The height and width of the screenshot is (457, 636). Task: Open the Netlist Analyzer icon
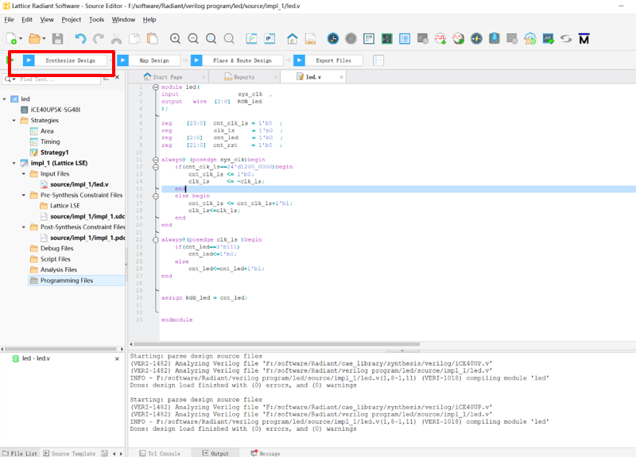pos(387,39)
